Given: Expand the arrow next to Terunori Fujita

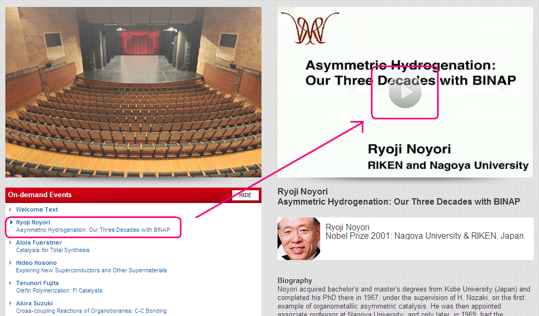Looking at the screenshot, I should 10,283.
